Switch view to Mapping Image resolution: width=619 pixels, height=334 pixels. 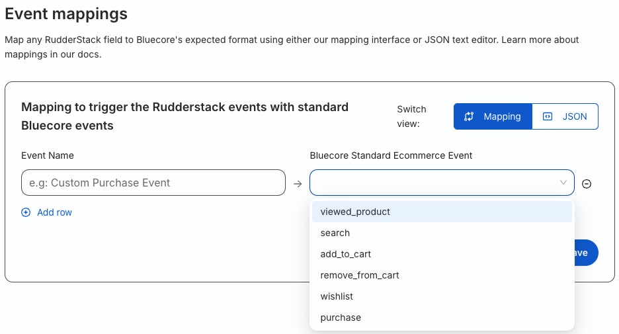493,116
